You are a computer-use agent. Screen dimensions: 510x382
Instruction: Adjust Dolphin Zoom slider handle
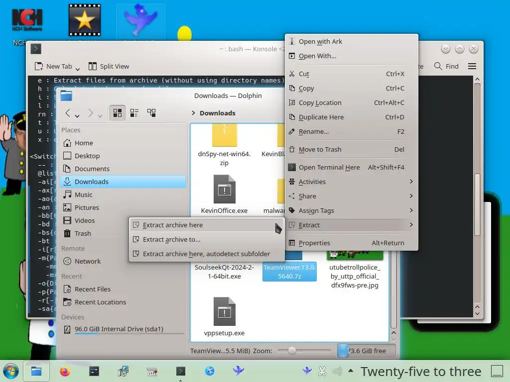point(292,351)
